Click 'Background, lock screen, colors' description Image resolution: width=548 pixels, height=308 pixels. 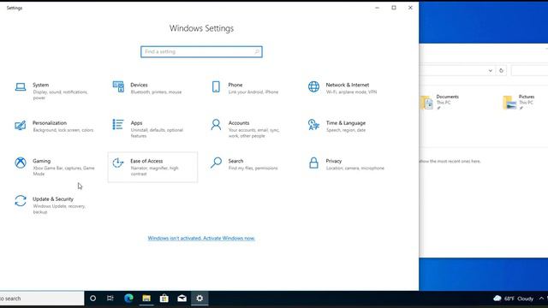(x=63, y=130)
